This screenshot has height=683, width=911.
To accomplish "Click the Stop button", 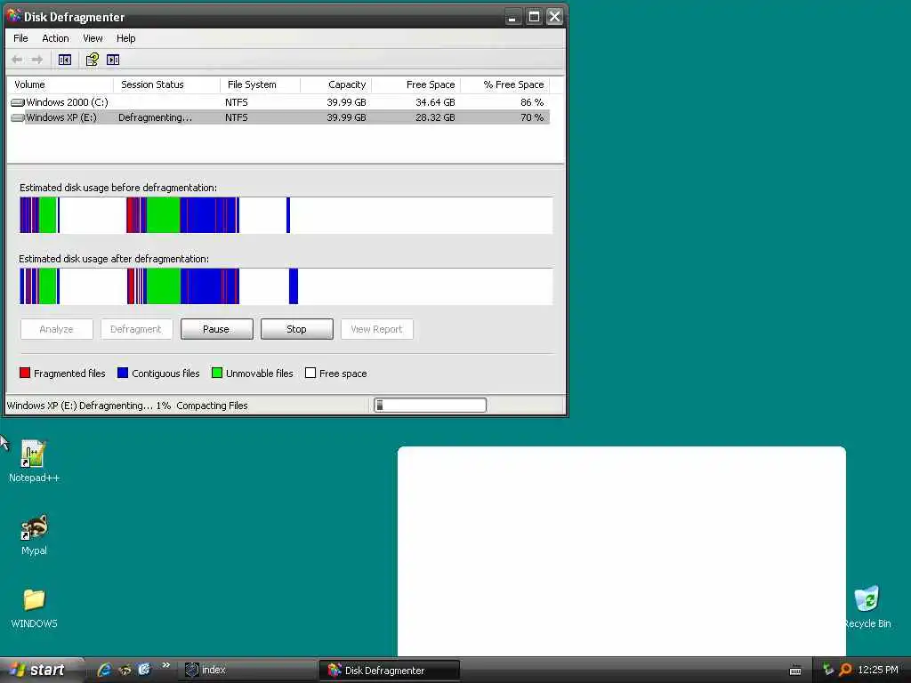I will pos(297,329).
